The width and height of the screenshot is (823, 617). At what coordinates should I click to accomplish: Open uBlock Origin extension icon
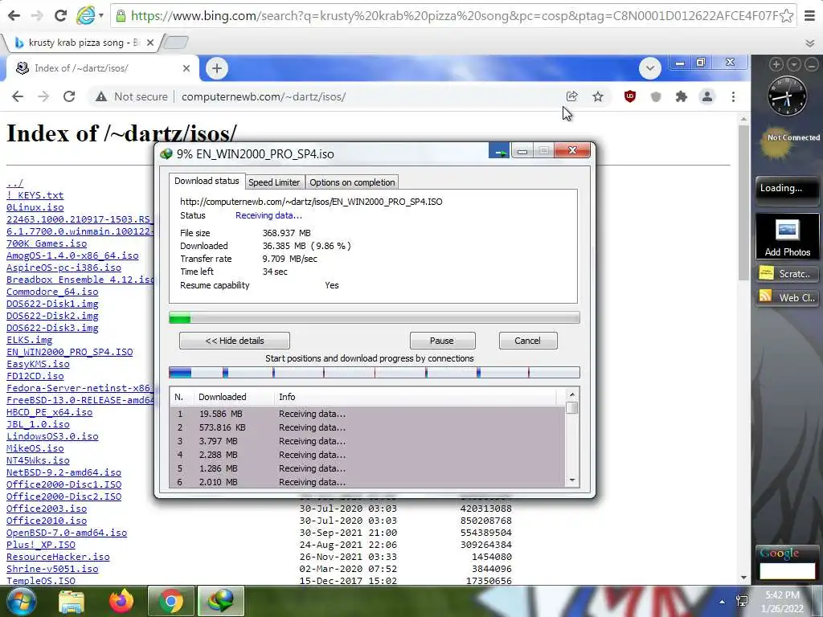coord(630,96)
